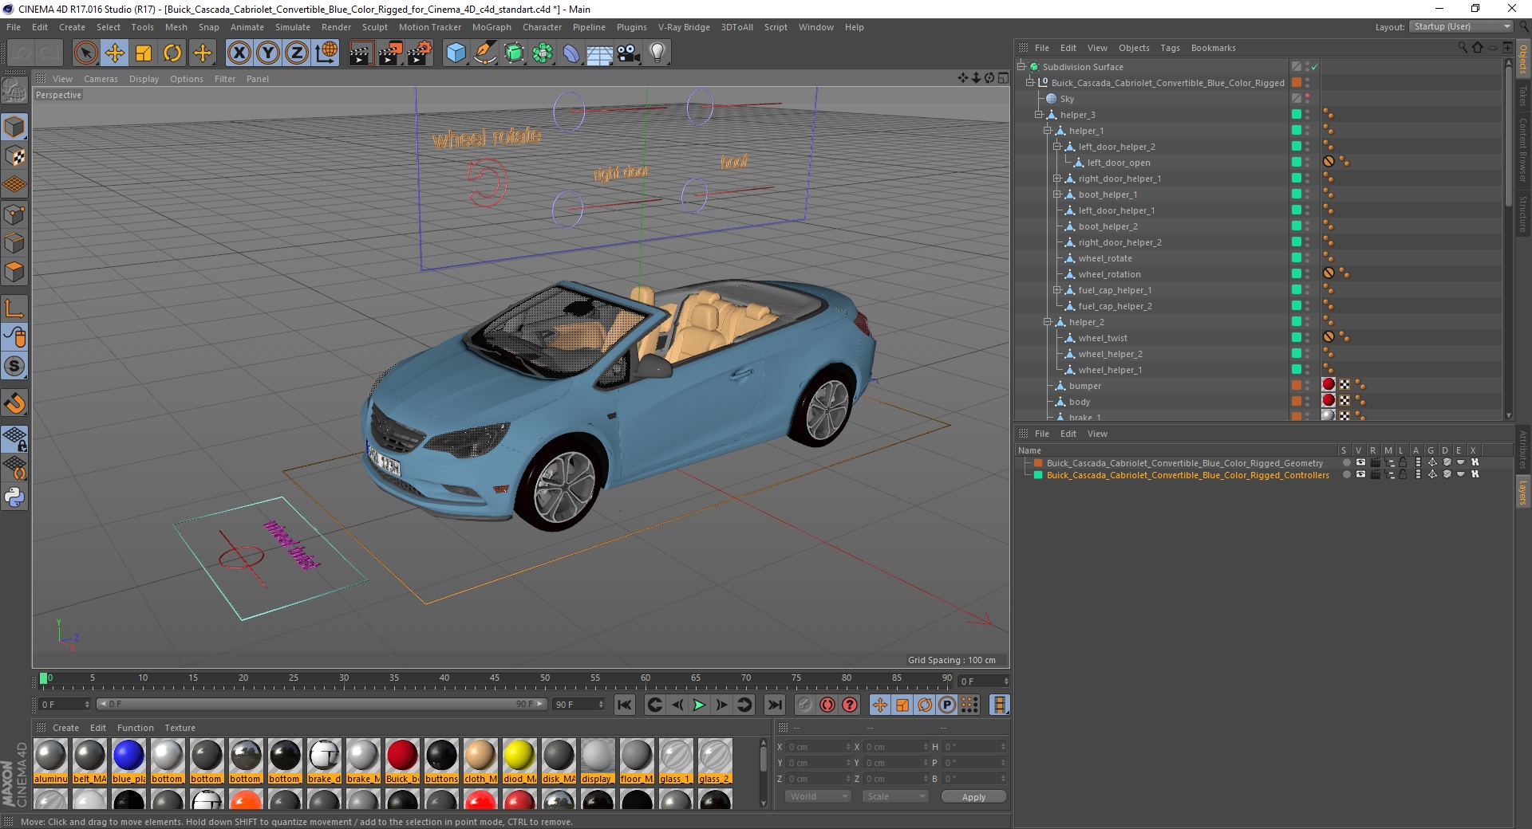This screenshot has height=829, width=1532.
Task: Toggle X-axis lock
Action: (239, 53)
